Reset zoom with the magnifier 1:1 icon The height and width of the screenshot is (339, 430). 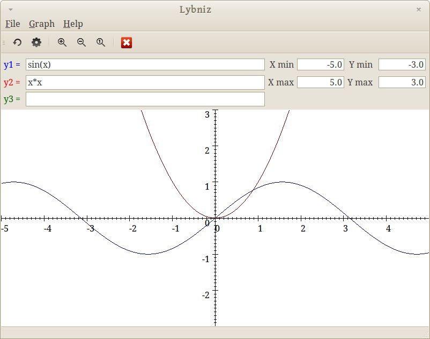(101, 42)
